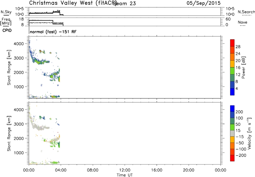255x177 pixels.
Task: Click the near-range echoes in velocity panel
Action: pyautogui.click(x=55, y=162)
